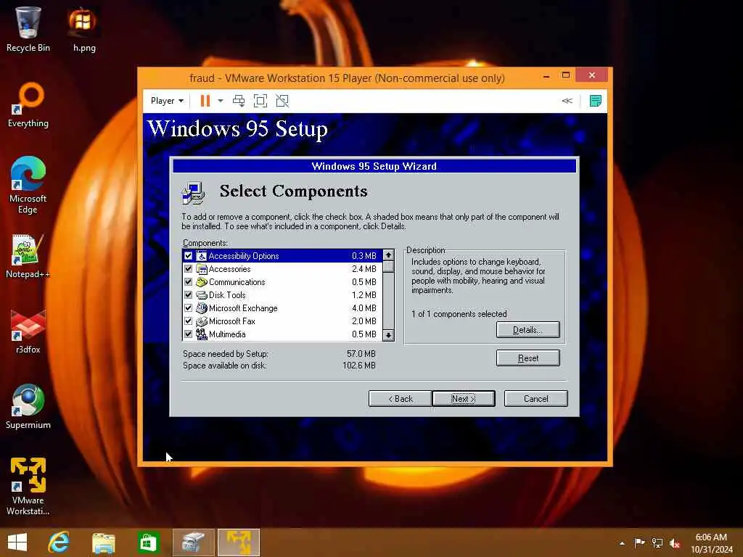Toggle the Multimedia component checkbox
This screenshot has height=557, width=743.
point(188,334)
